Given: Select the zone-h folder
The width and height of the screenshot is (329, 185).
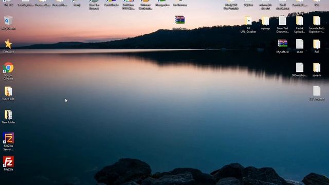Looking at the screenshot, I should [x=317, y=67].
